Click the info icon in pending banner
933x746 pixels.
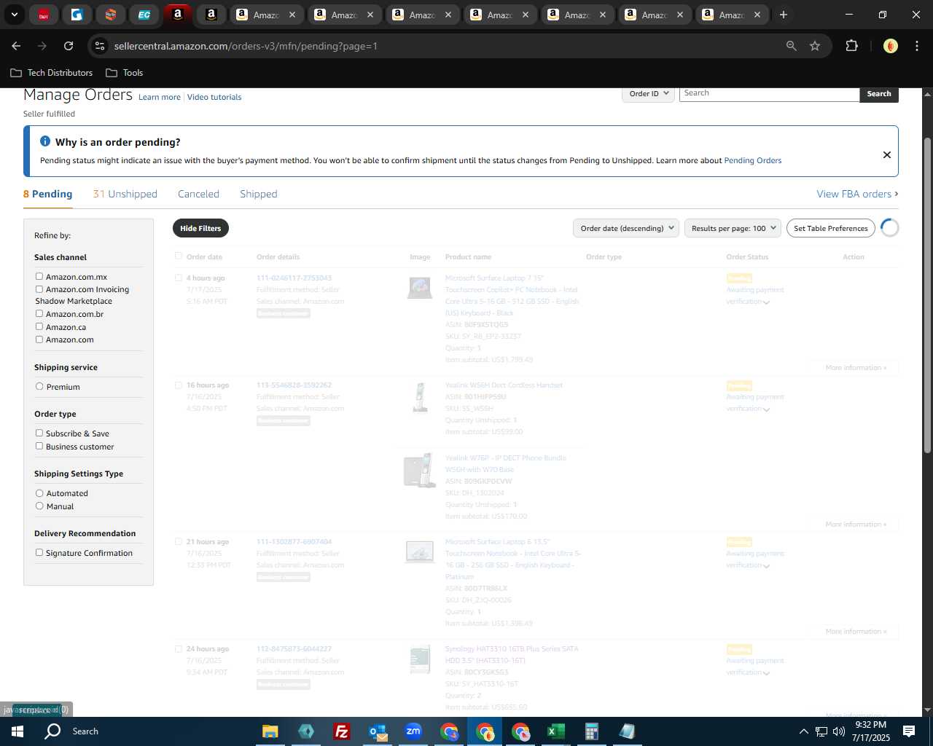pos(45,141)
